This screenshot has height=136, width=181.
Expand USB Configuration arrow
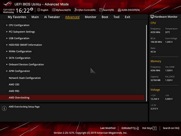pos(7,38)
